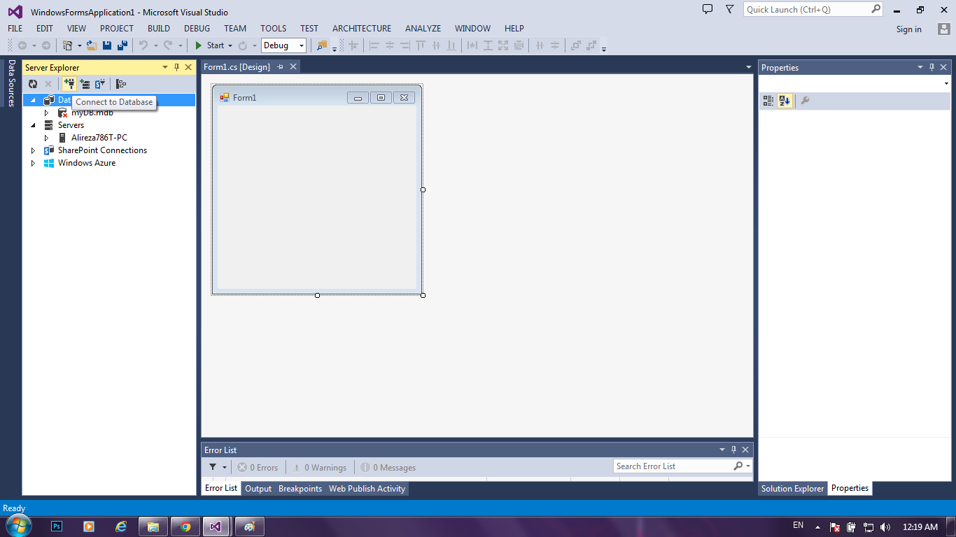Click the New Project toolbar icon
This screenshot has width=956, height=537.
click(68, 45)
